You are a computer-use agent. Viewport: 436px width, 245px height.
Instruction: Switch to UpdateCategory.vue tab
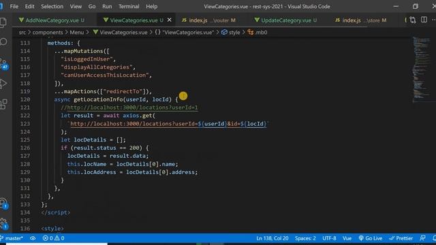point(285,20)
